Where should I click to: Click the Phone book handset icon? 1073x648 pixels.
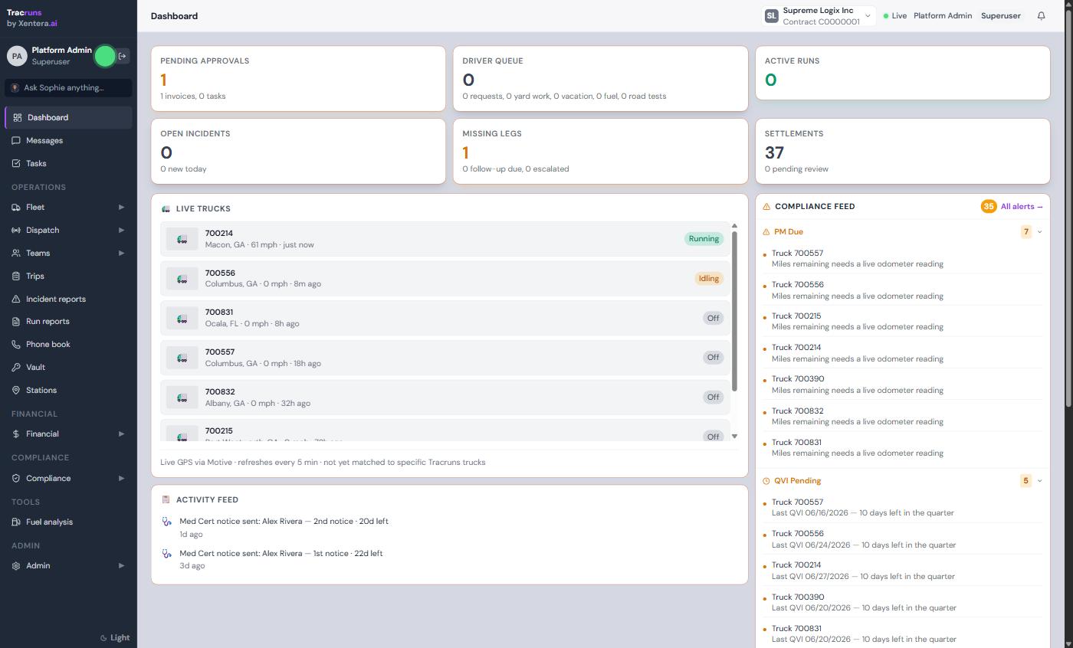point(16,345)
